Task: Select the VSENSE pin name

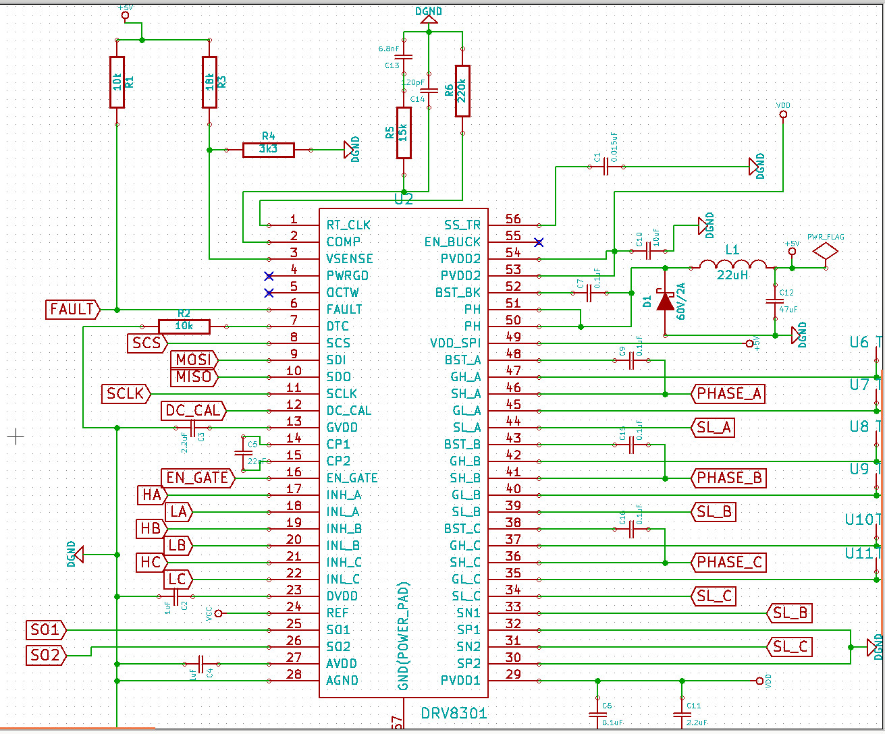Action: click(350, 259)
